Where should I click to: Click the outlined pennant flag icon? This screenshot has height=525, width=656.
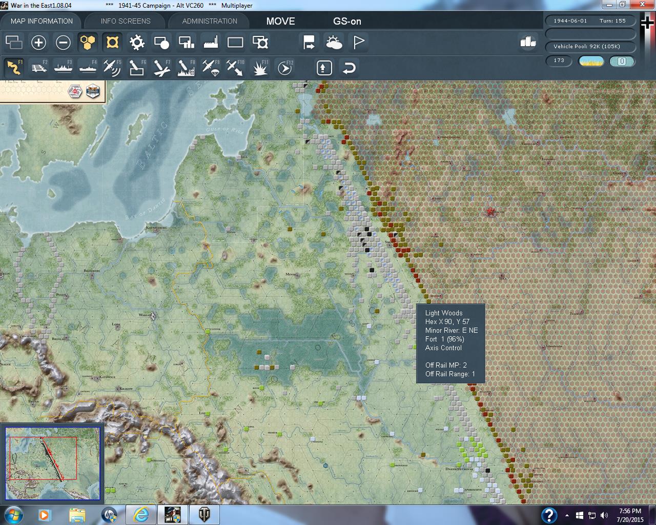359,42
